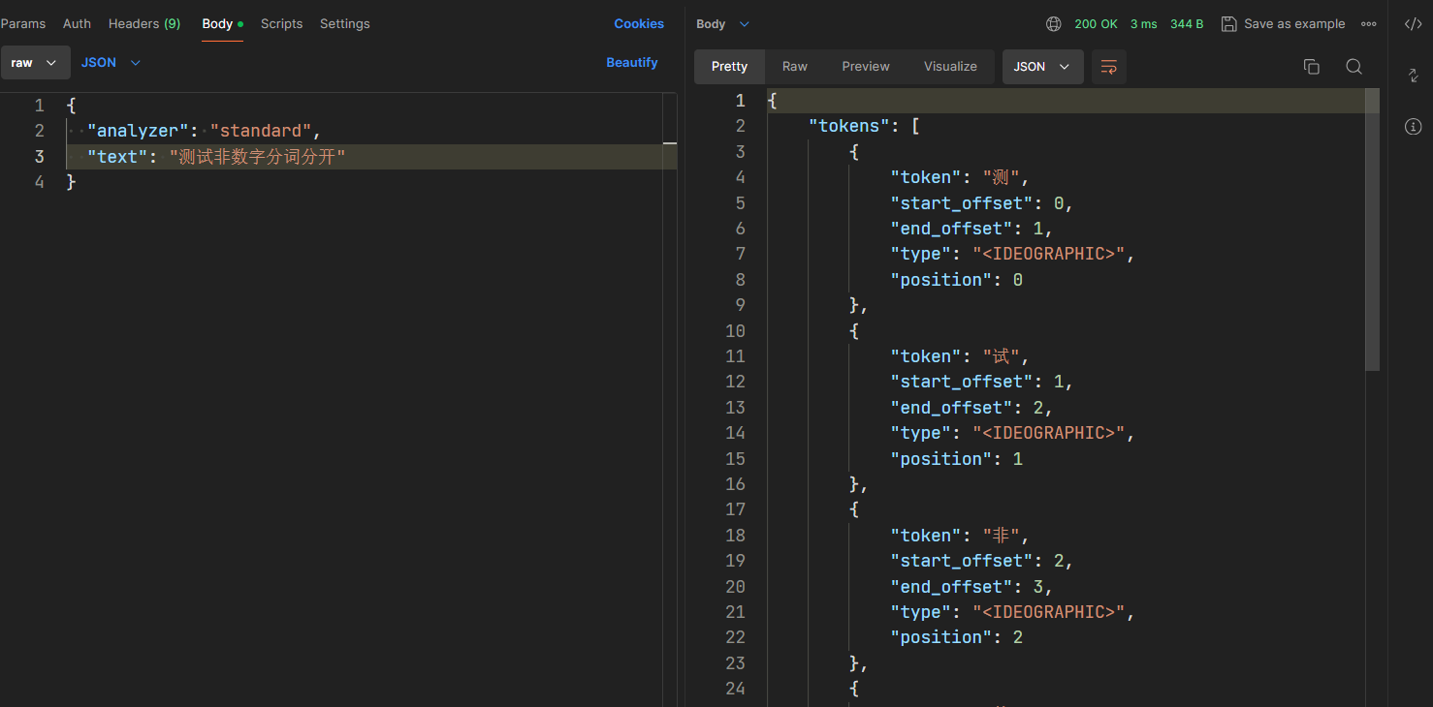Screen dimensions: 1433x707
Task: Select the Preview response view
Action: point(866,67)
